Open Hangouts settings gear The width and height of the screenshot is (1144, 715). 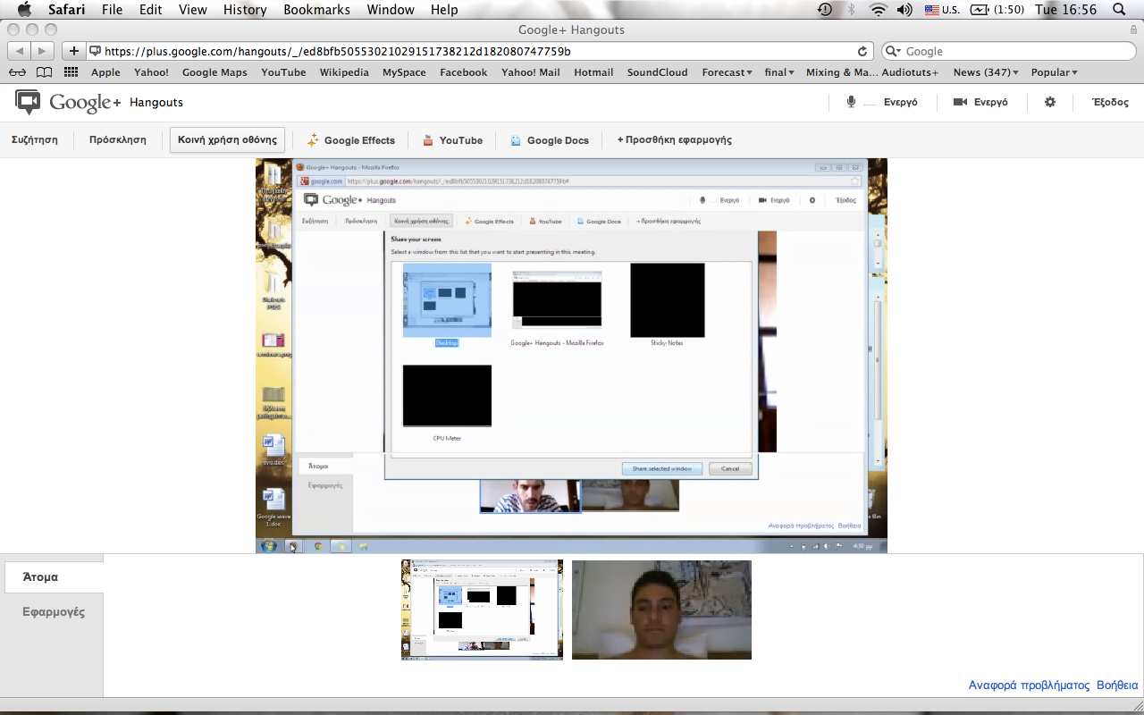[x=1050, y=102]
